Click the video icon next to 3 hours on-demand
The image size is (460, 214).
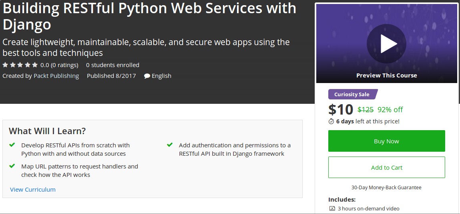click(332, 208)
